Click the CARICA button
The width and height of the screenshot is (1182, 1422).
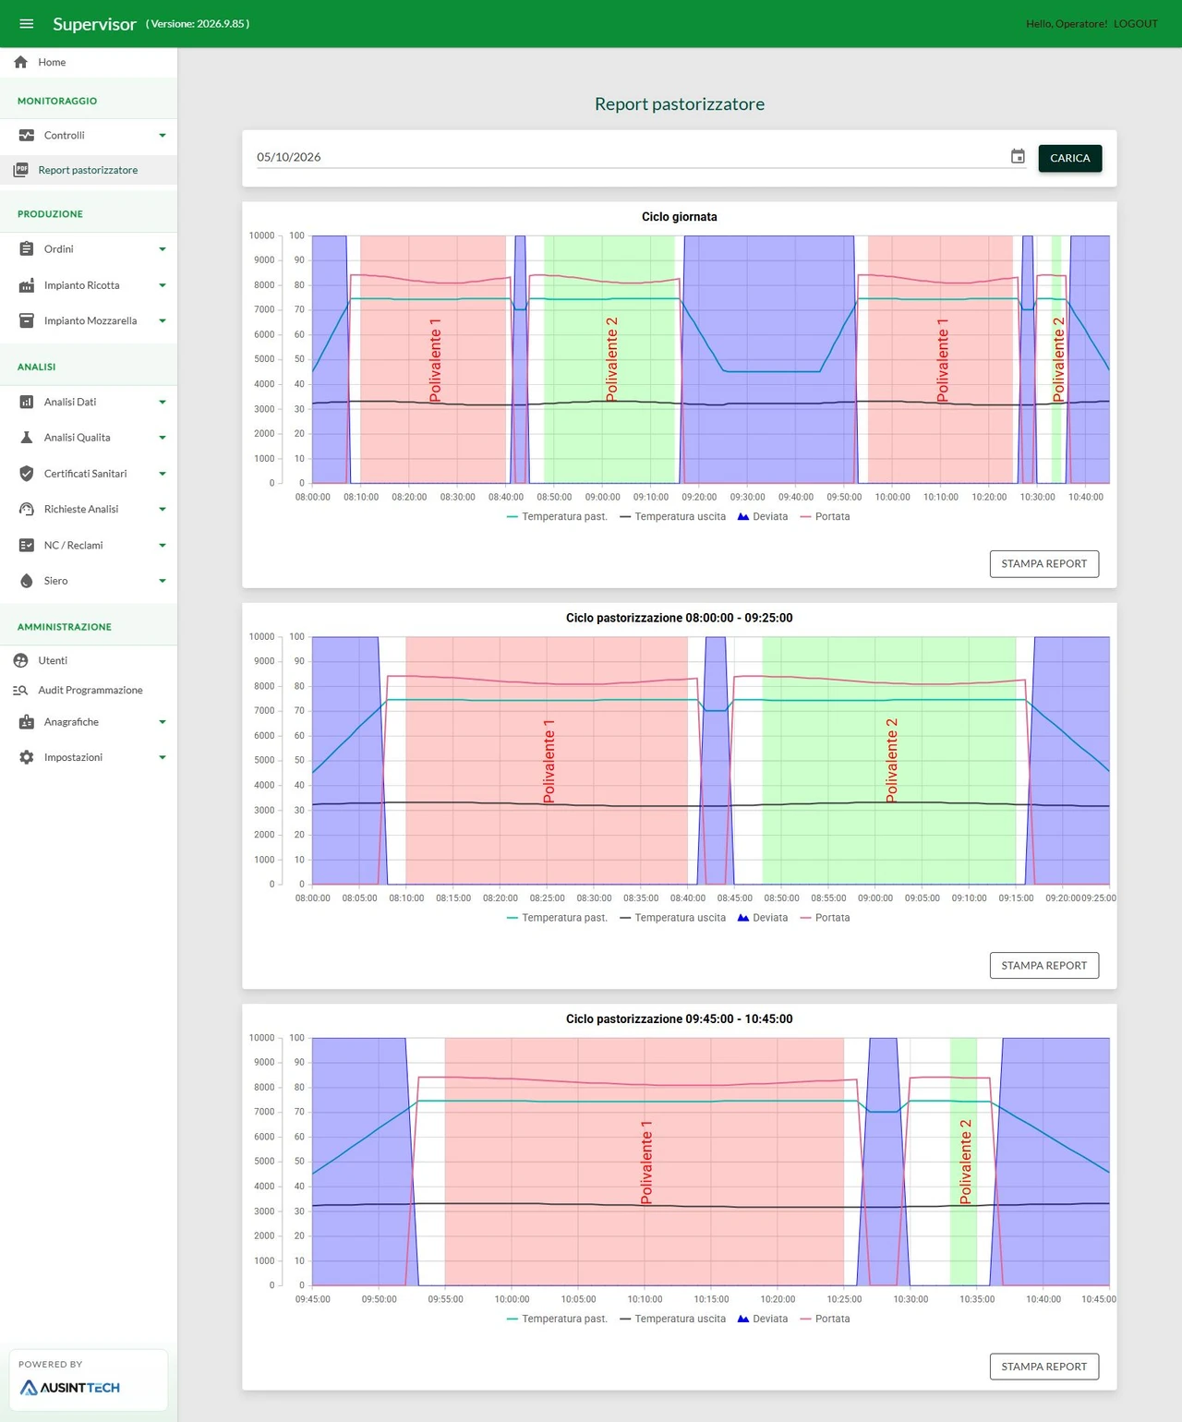tap(1069, 158)
